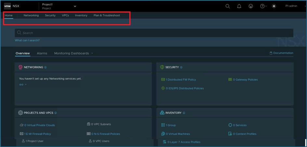The height and width of the screenshot is (147, 307).
Task: Click the Inventory section info icon
Action: [184, 113]
